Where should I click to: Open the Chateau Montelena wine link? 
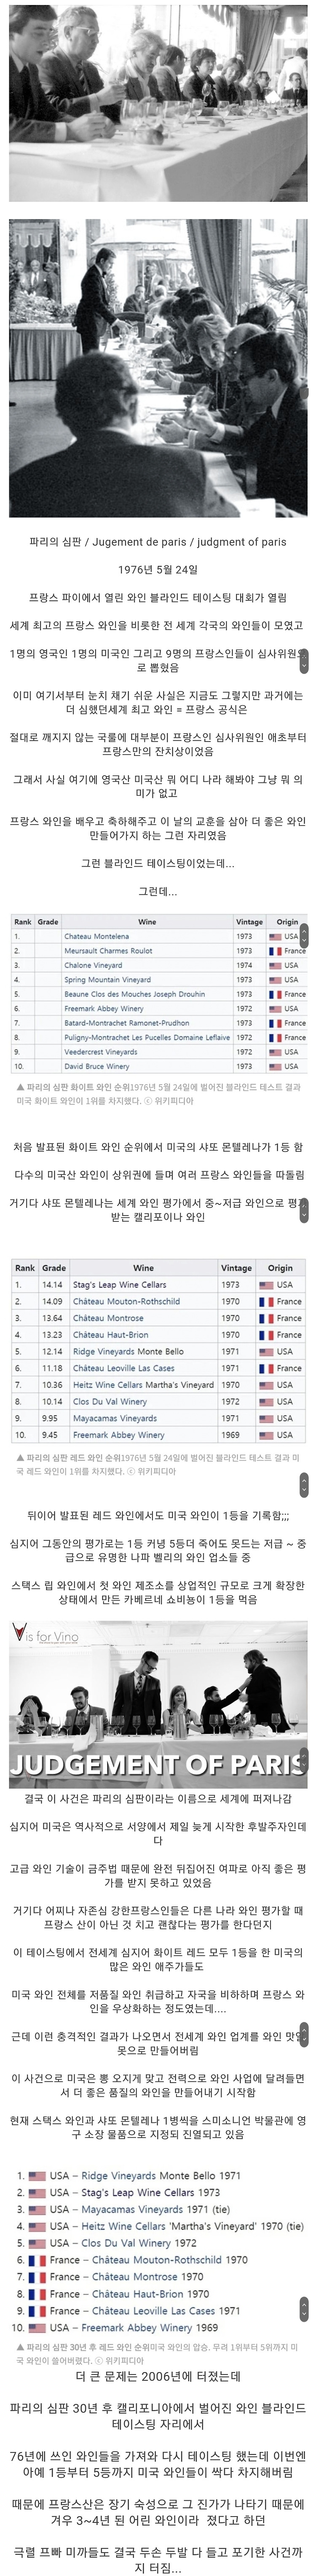tap(96, 936)
